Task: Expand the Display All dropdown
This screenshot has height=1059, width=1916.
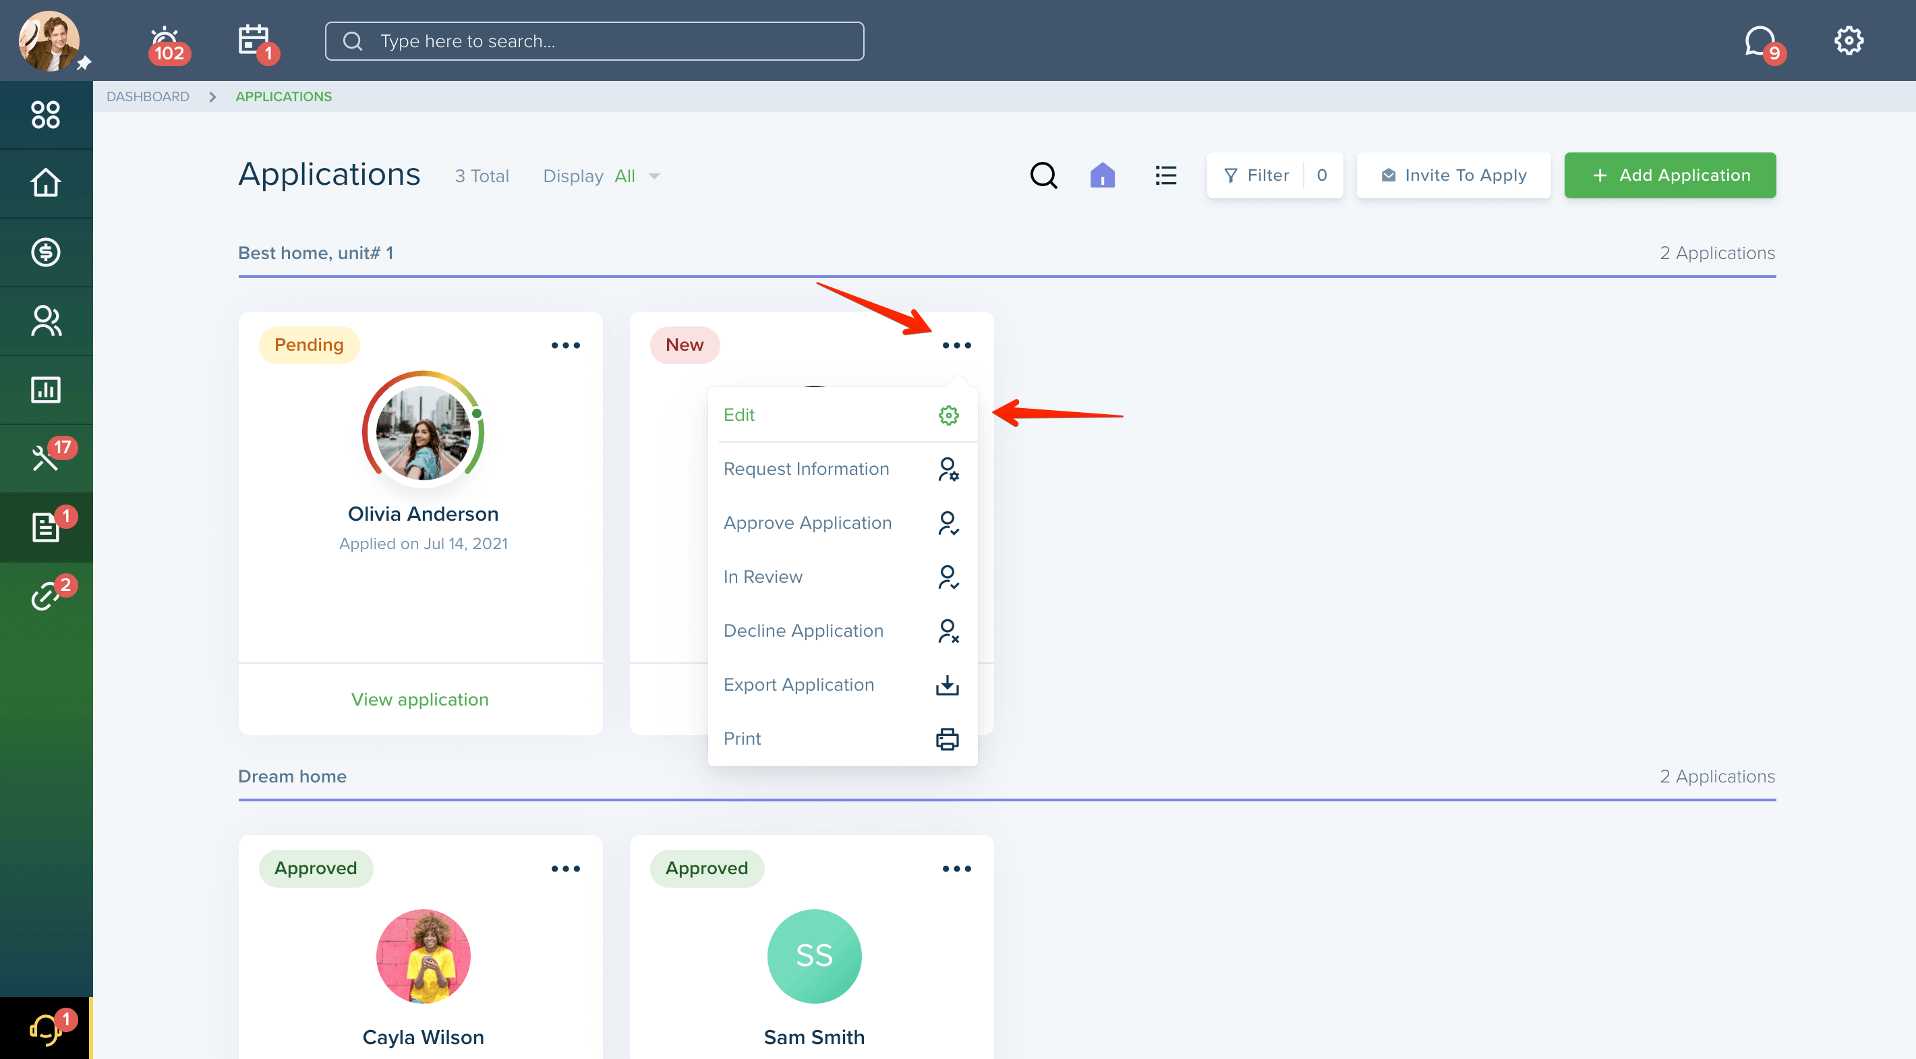Action: pyautogui.click(x=601, y=176)
